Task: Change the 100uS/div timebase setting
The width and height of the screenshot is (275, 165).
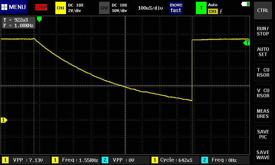Action: [150, 8]
